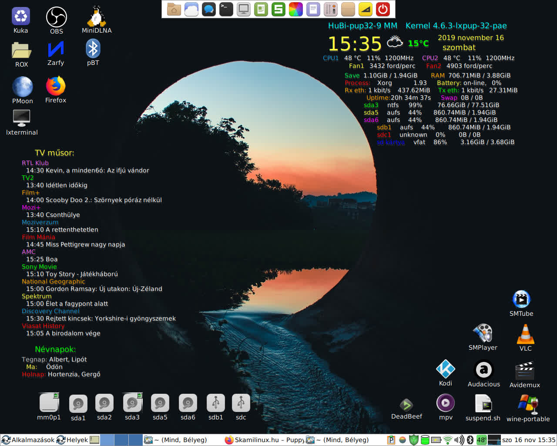Screen dimensions: 557x446
Task: Click the clipboard P tray icon
Action: [391, 440]
